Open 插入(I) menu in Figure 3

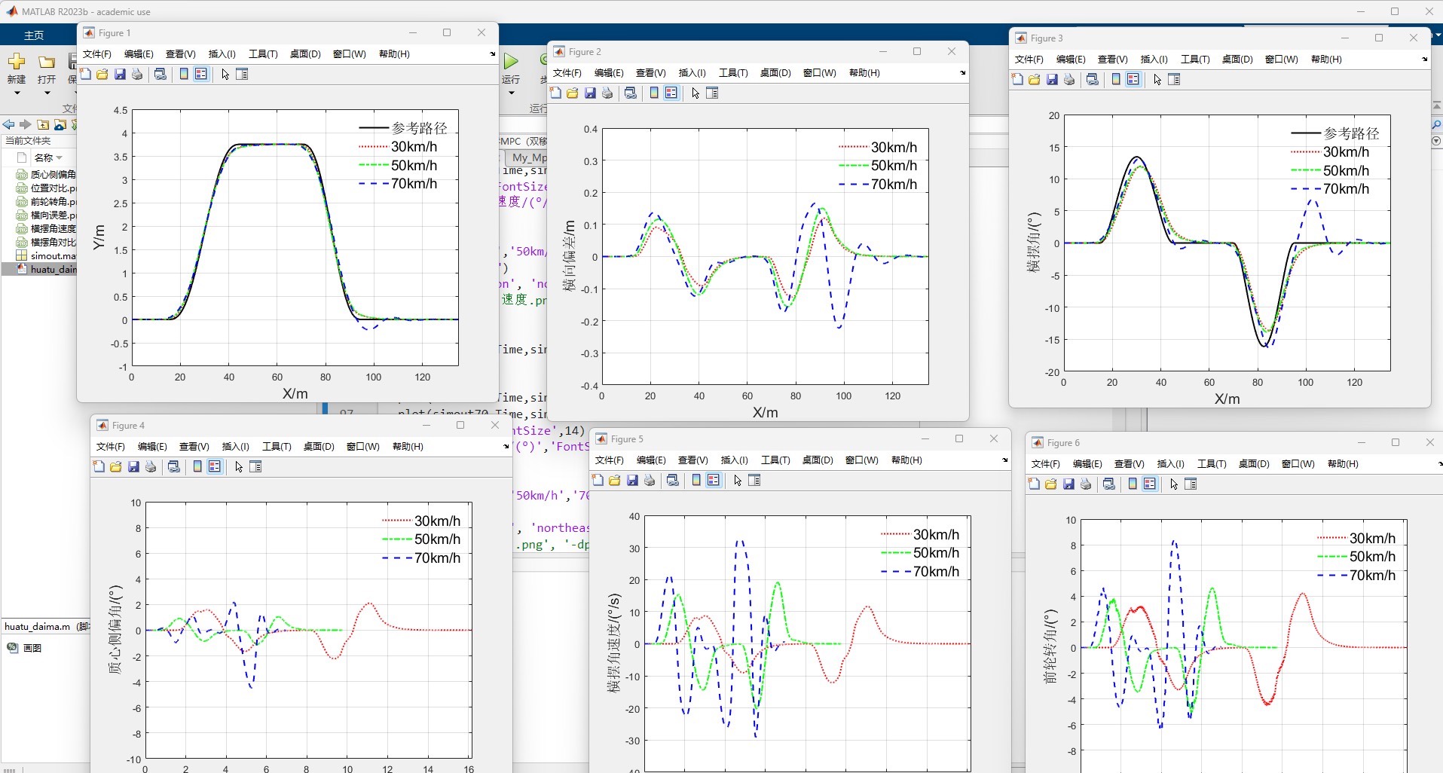pos(1154,59)
